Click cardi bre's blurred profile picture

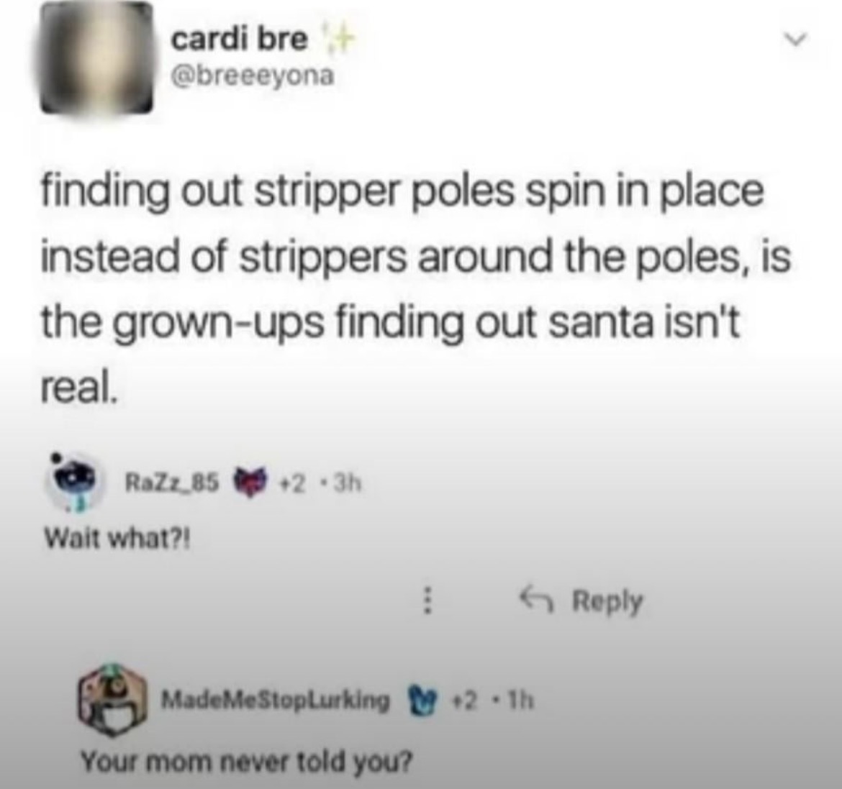click(96, 58)
